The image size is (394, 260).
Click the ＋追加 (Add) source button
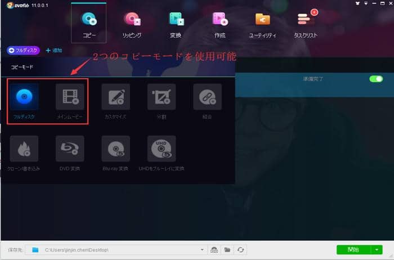(54, 51)
